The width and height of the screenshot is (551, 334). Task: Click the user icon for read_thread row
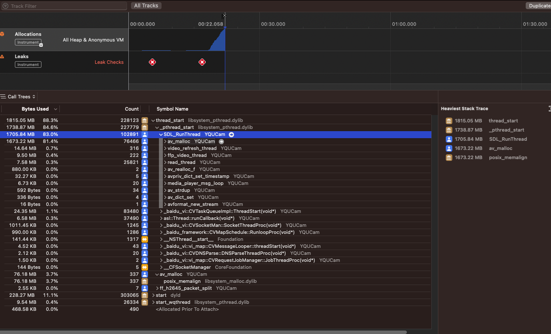[x=145, y=162]
